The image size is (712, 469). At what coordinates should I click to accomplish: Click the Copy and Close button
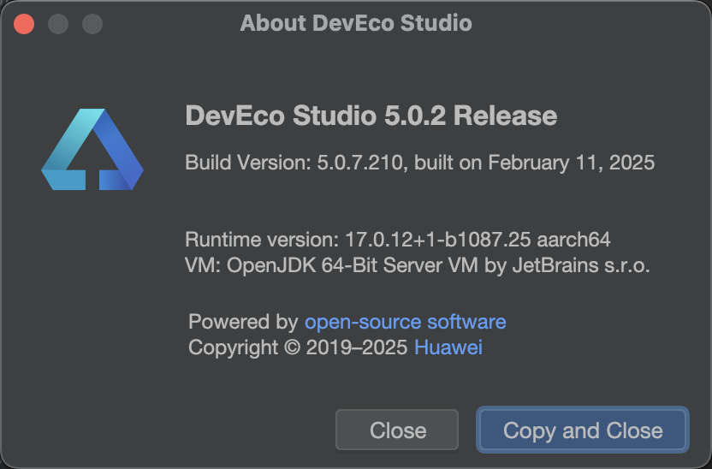click(x=583, y=430)
